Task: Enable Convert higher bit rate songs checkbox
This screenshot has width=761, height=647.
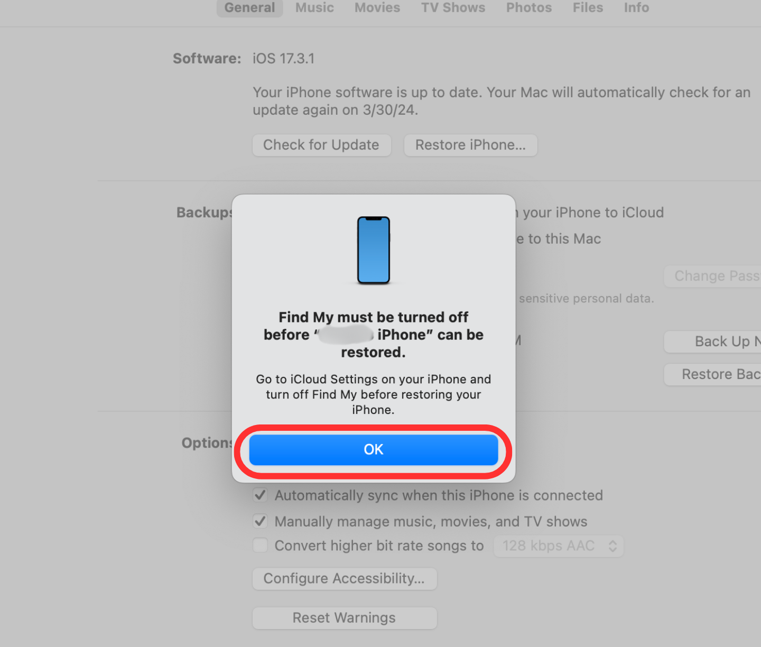Action: (x=260, y=545)
